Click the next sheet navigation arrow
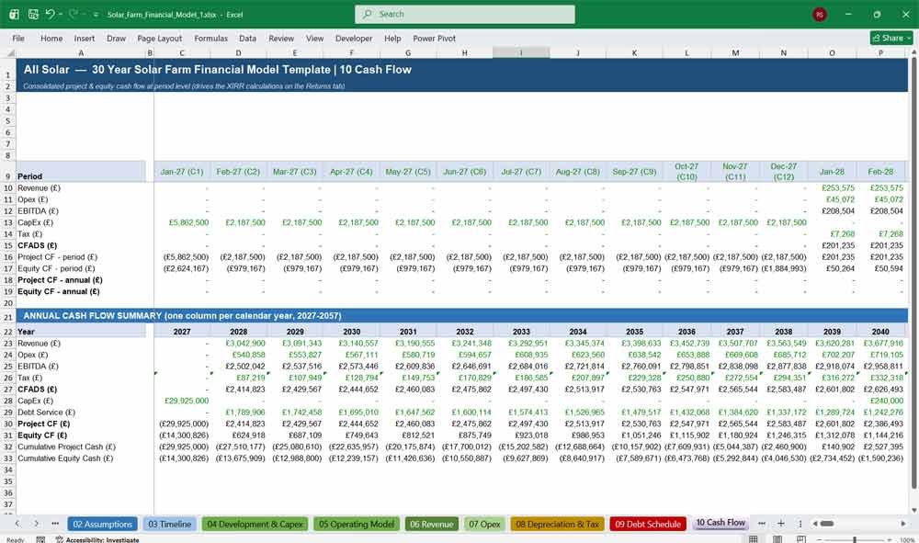 coord(36,523)
